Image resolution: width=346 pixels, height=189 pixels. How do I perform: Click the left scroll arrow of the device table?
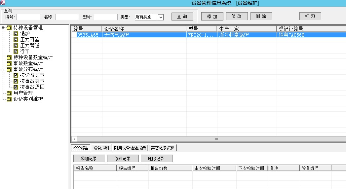tap(74, 139)
